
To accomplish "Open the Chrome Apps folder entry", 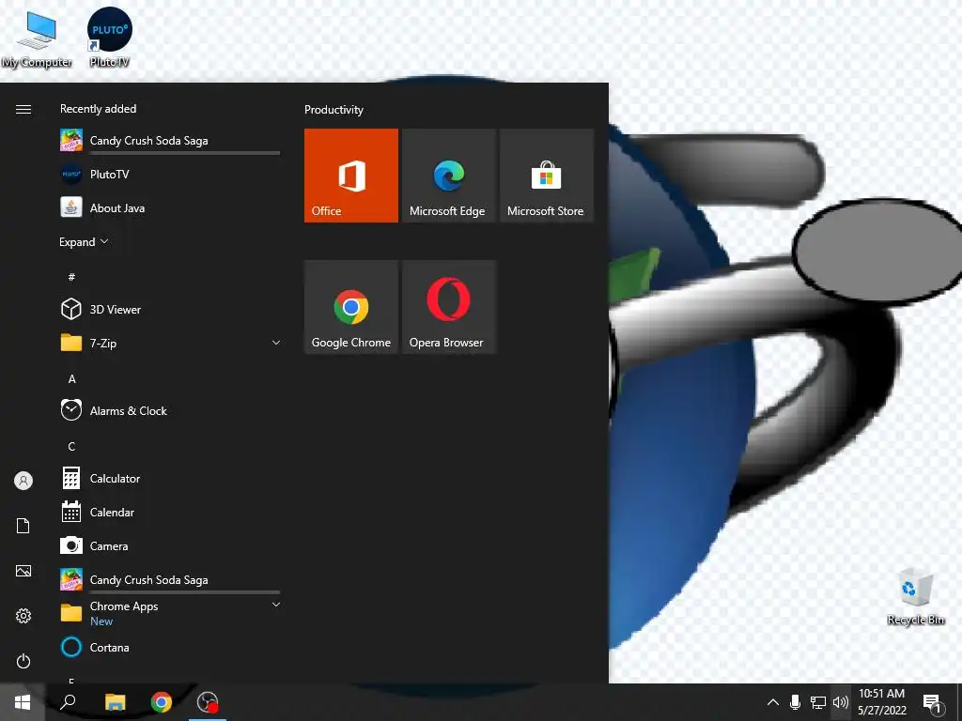I will (x=170, y=613).
